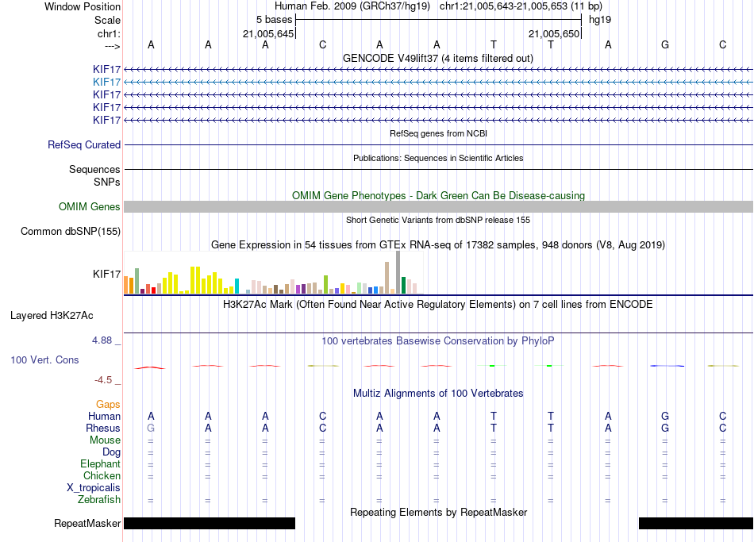Viewport: 754px width, 542px height.
Task: Click the 5 bases scale bar label
Action: coord(274,20)
